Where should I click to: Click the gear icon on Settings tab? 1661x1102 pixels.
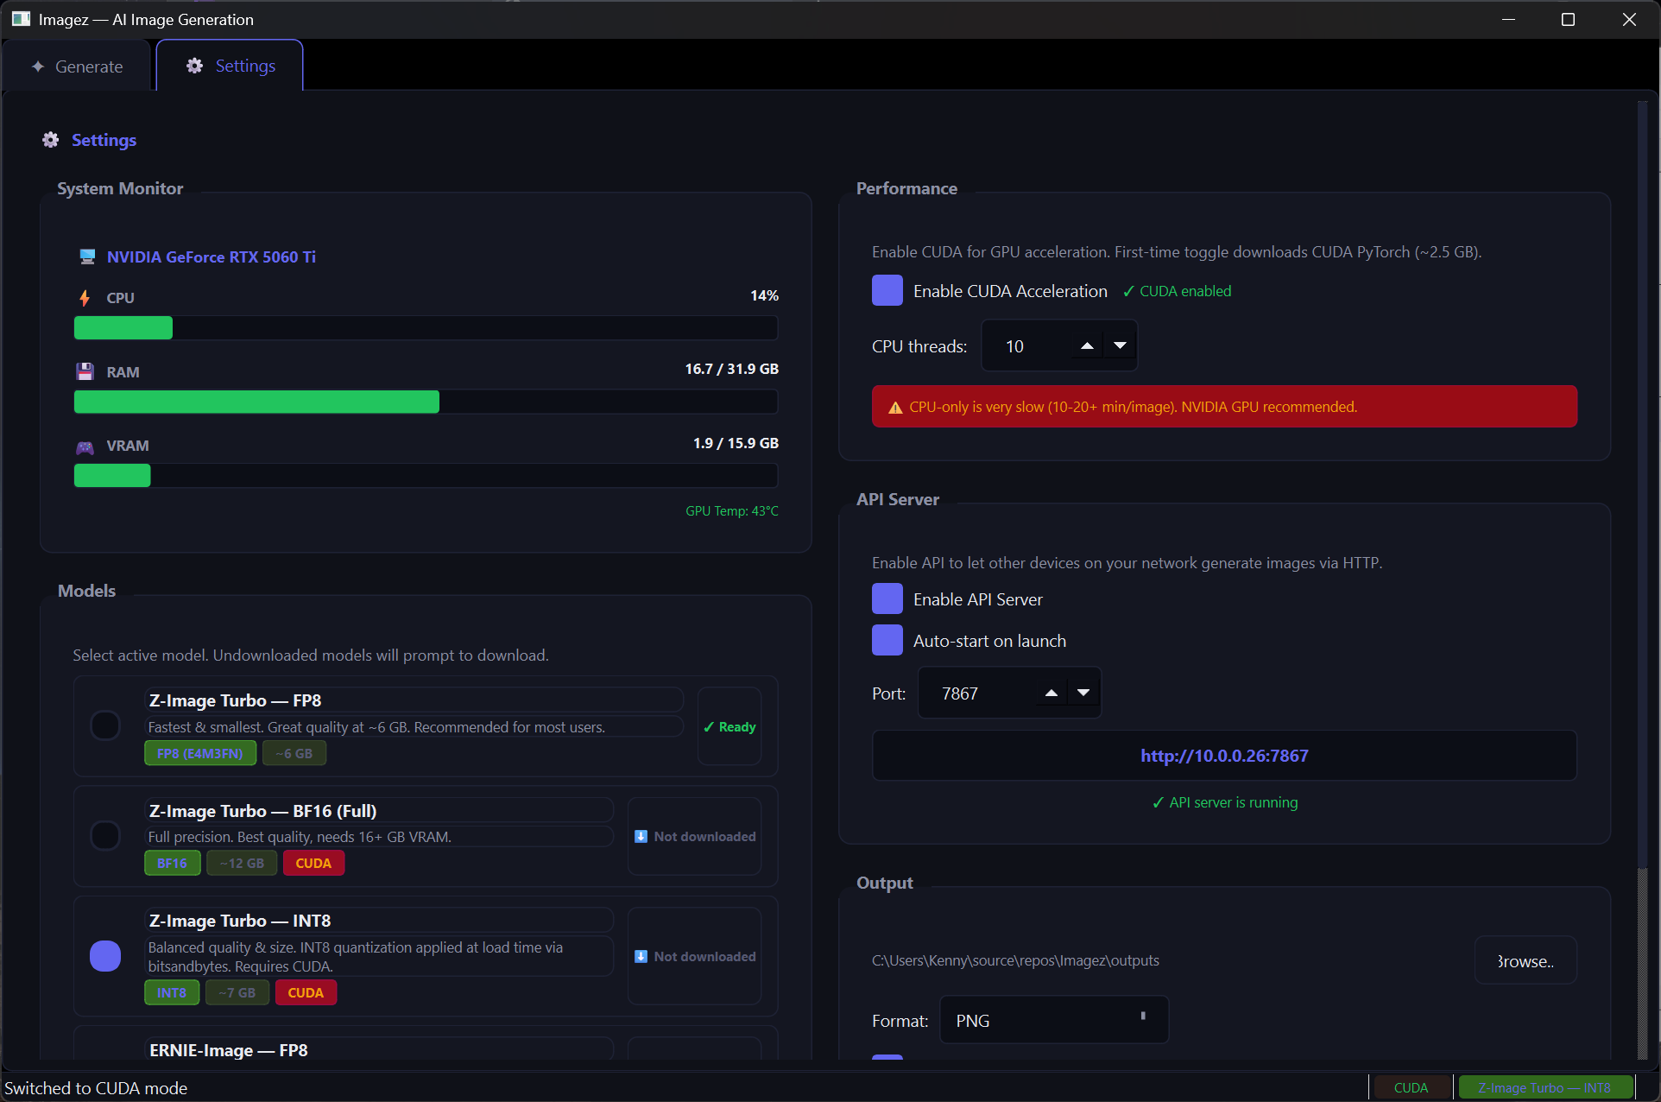[195, 66]
